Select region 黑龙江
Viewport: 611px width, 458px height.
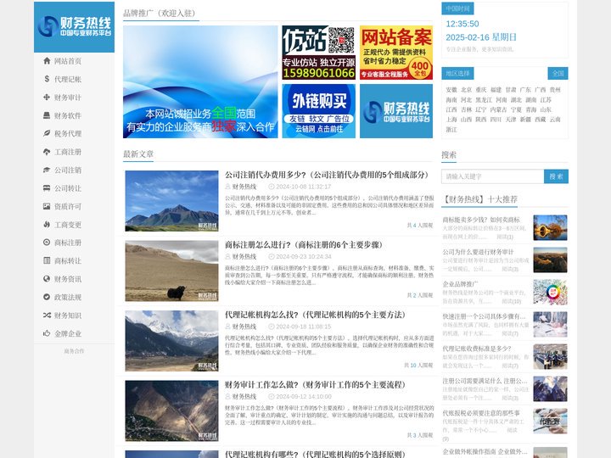483,100
